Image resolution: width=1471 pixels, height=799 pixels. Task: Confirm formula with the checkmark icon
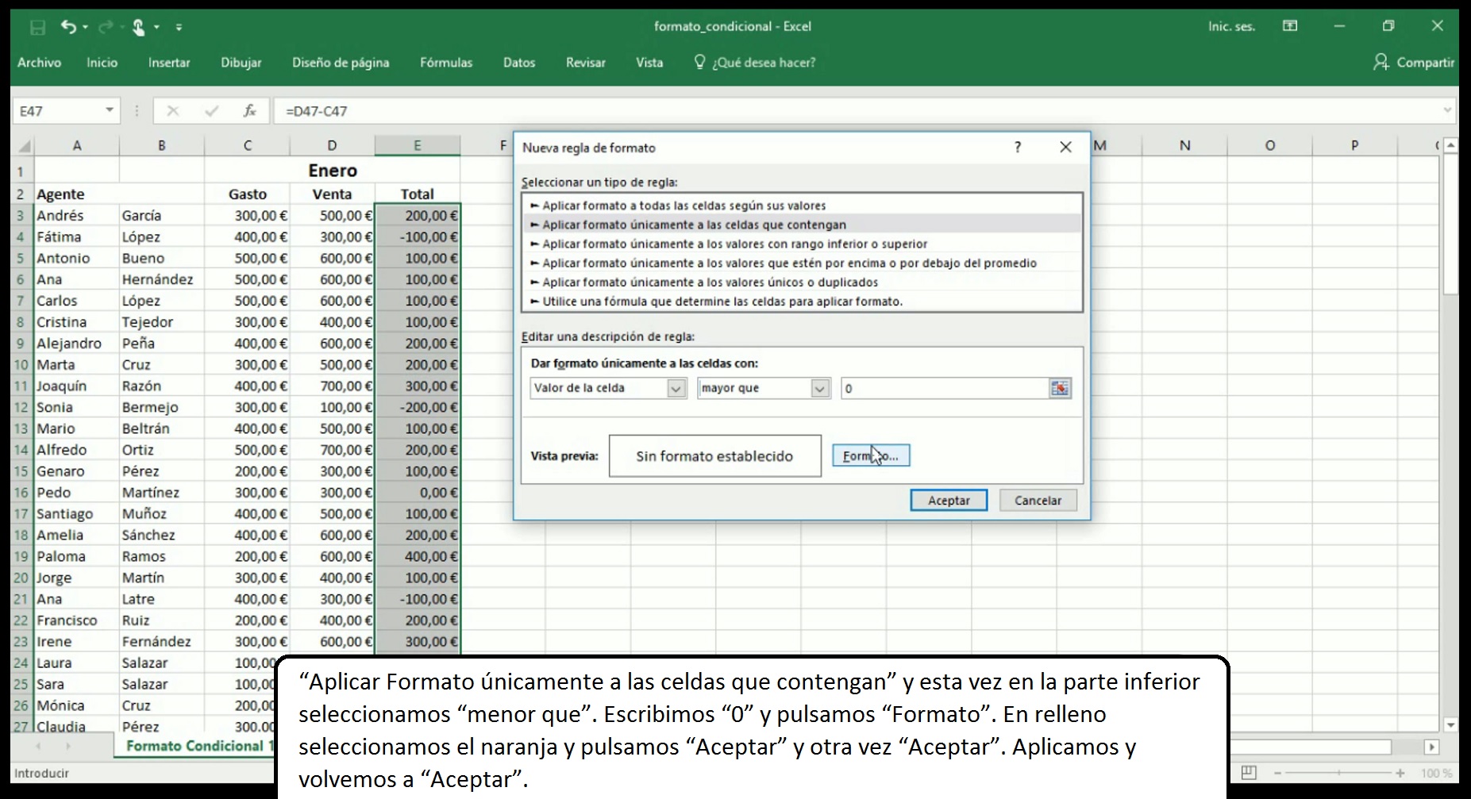211,111
